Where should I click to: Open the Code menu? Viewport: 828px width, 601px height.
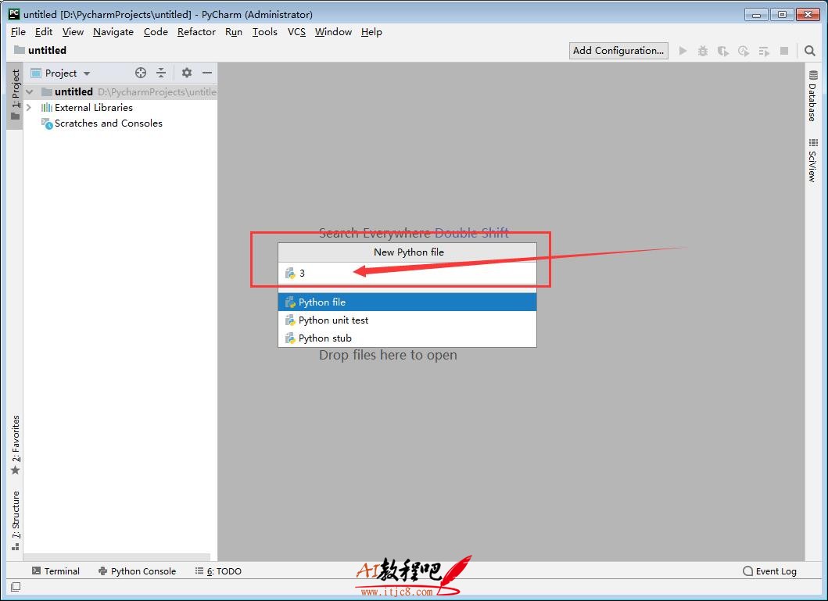click(156, 32)
